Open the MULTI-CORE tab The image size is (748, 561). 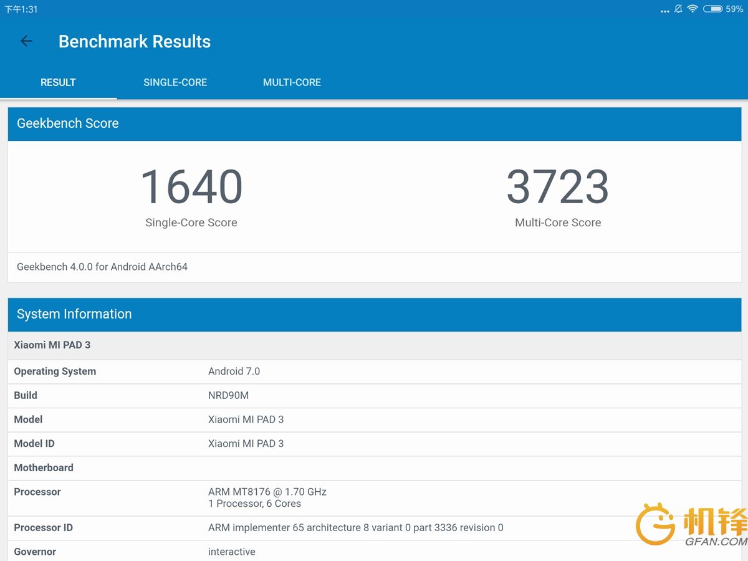tap(292, 82)
